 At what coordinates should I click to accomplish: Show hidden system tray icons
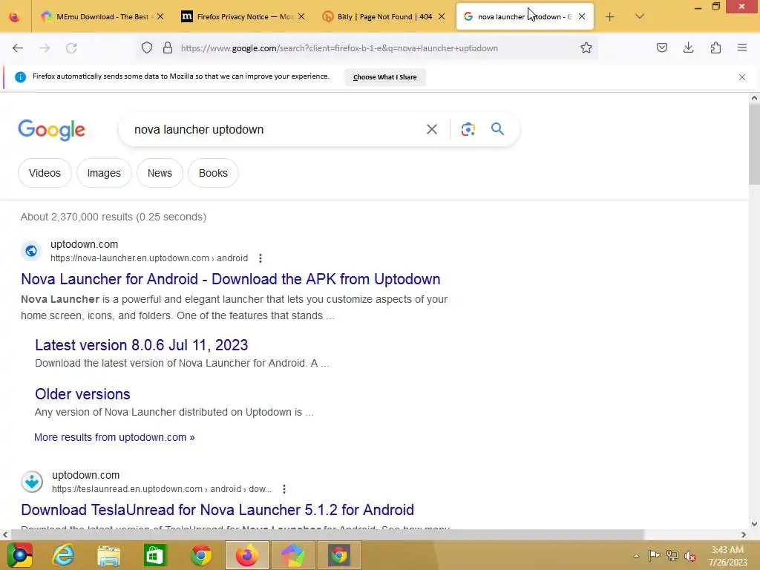pyautogui.click(x=636, y=557)
